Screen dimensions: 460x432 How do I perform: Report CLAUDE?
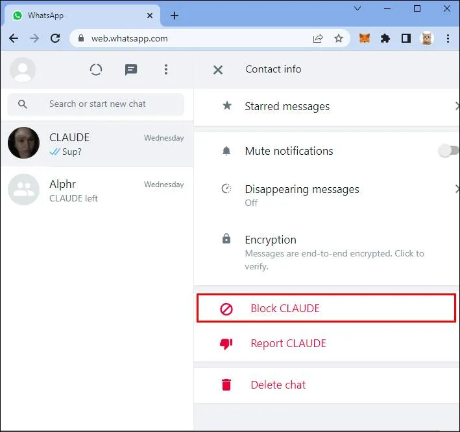[326, 343]
